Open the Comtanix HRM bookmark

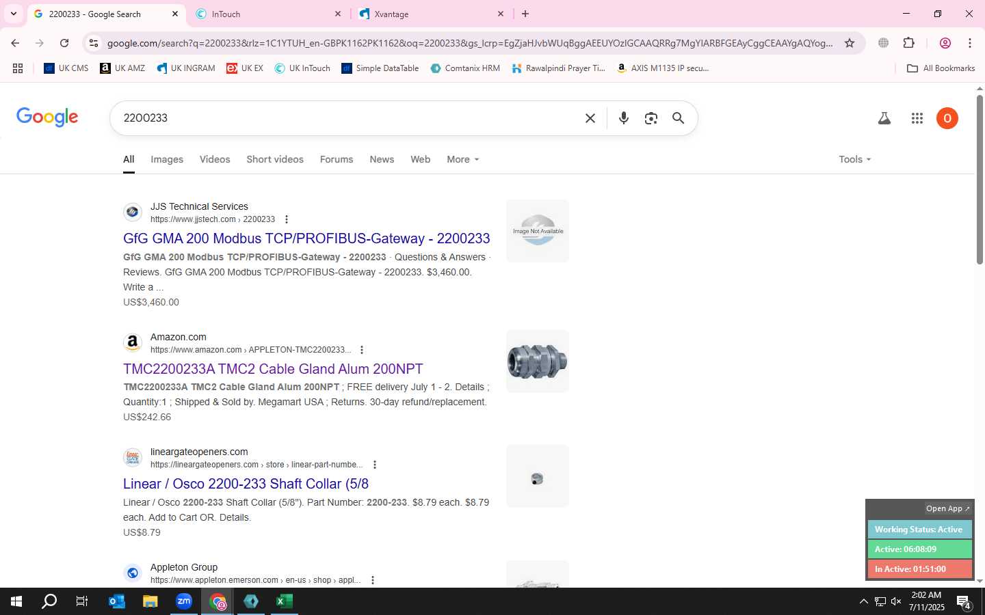click(465, 68)
